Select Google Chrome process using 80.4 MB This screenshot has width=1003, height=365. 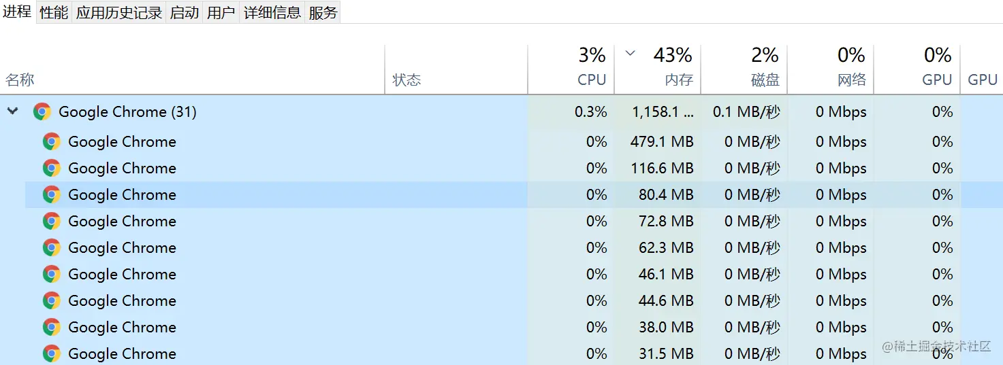click(122, 194)
